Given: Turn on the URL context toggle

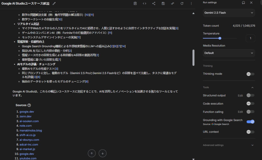Looking at the screenshot, I should (x=250, y=132).
